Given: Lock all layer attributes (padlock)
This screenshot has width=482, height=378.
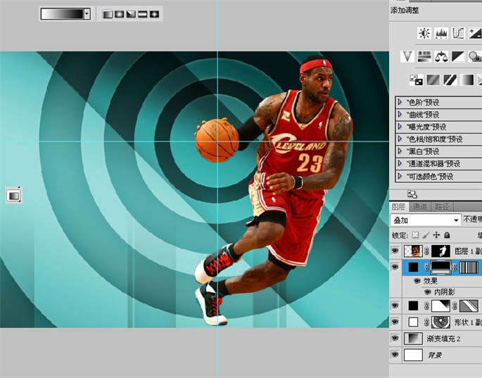Looking at the screenshot, I should (x=447, y=235).
